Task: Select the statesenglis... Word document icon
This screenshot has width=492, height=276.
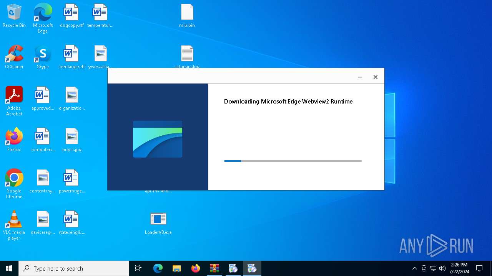Action: 71,223
